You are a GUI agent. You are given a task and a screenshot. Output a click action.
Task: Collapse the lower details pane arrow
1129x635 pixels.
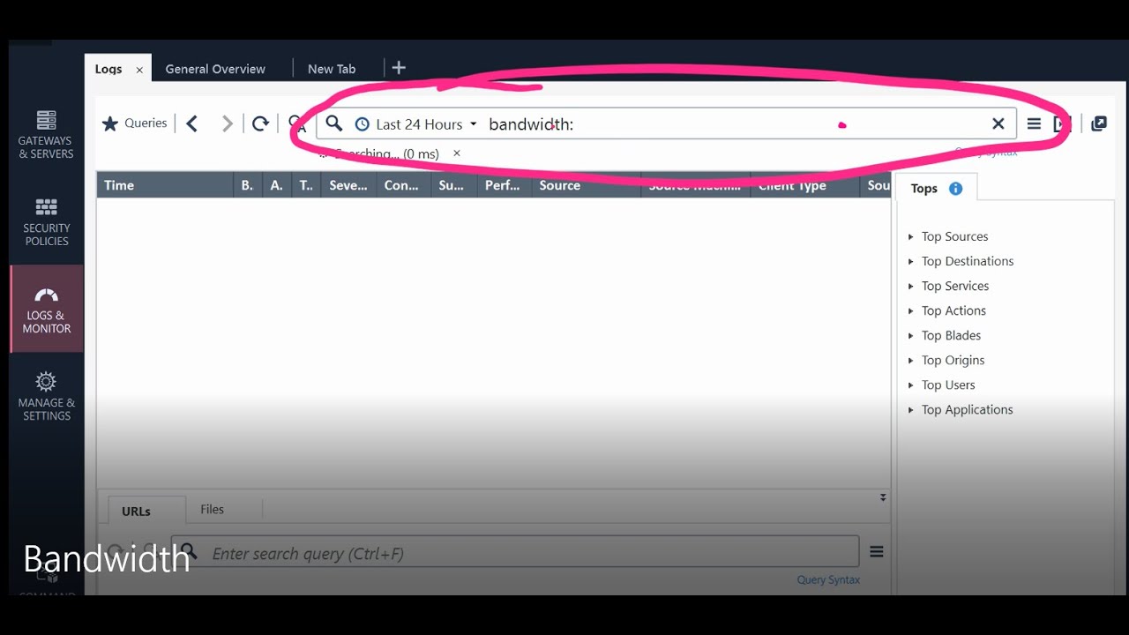tap(883, 497)
